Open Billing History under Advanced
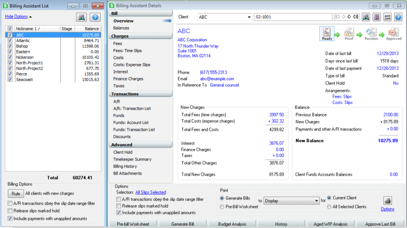 [x=125, y=166]
